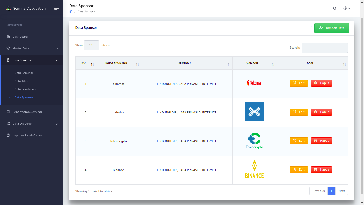Viewport: 364px width, 205px height.
Task: Sort table by Nama Sponsor column
Action: pos(118,63)
